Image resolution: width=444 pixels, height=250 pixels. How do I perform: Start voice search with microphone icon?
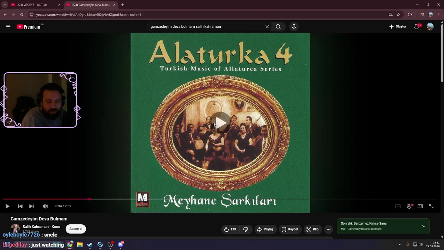point(294,27)
